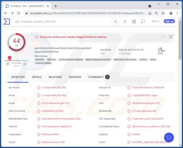Click the VirusTotal logo icon
Viewport: 183px width, 148px height.
(7, 22)
